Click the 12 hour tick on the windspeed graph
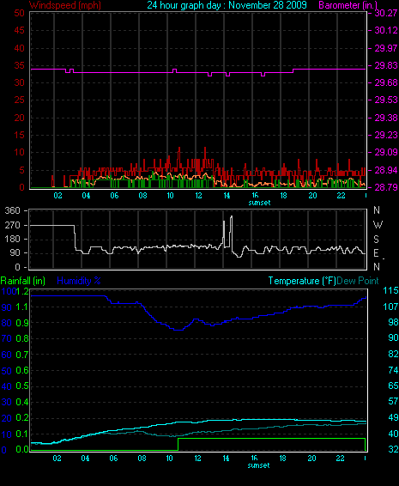The image size is (399, 486). (x=198, y=196)
